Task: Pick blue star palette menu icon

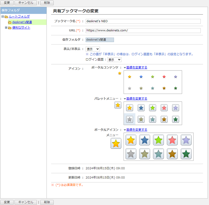Action: click(x=141, y=108)
